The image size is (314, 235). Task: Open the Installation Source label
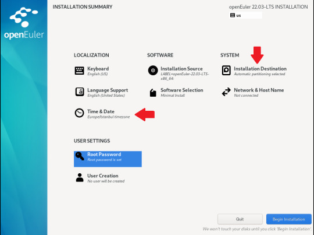[181, 69]
